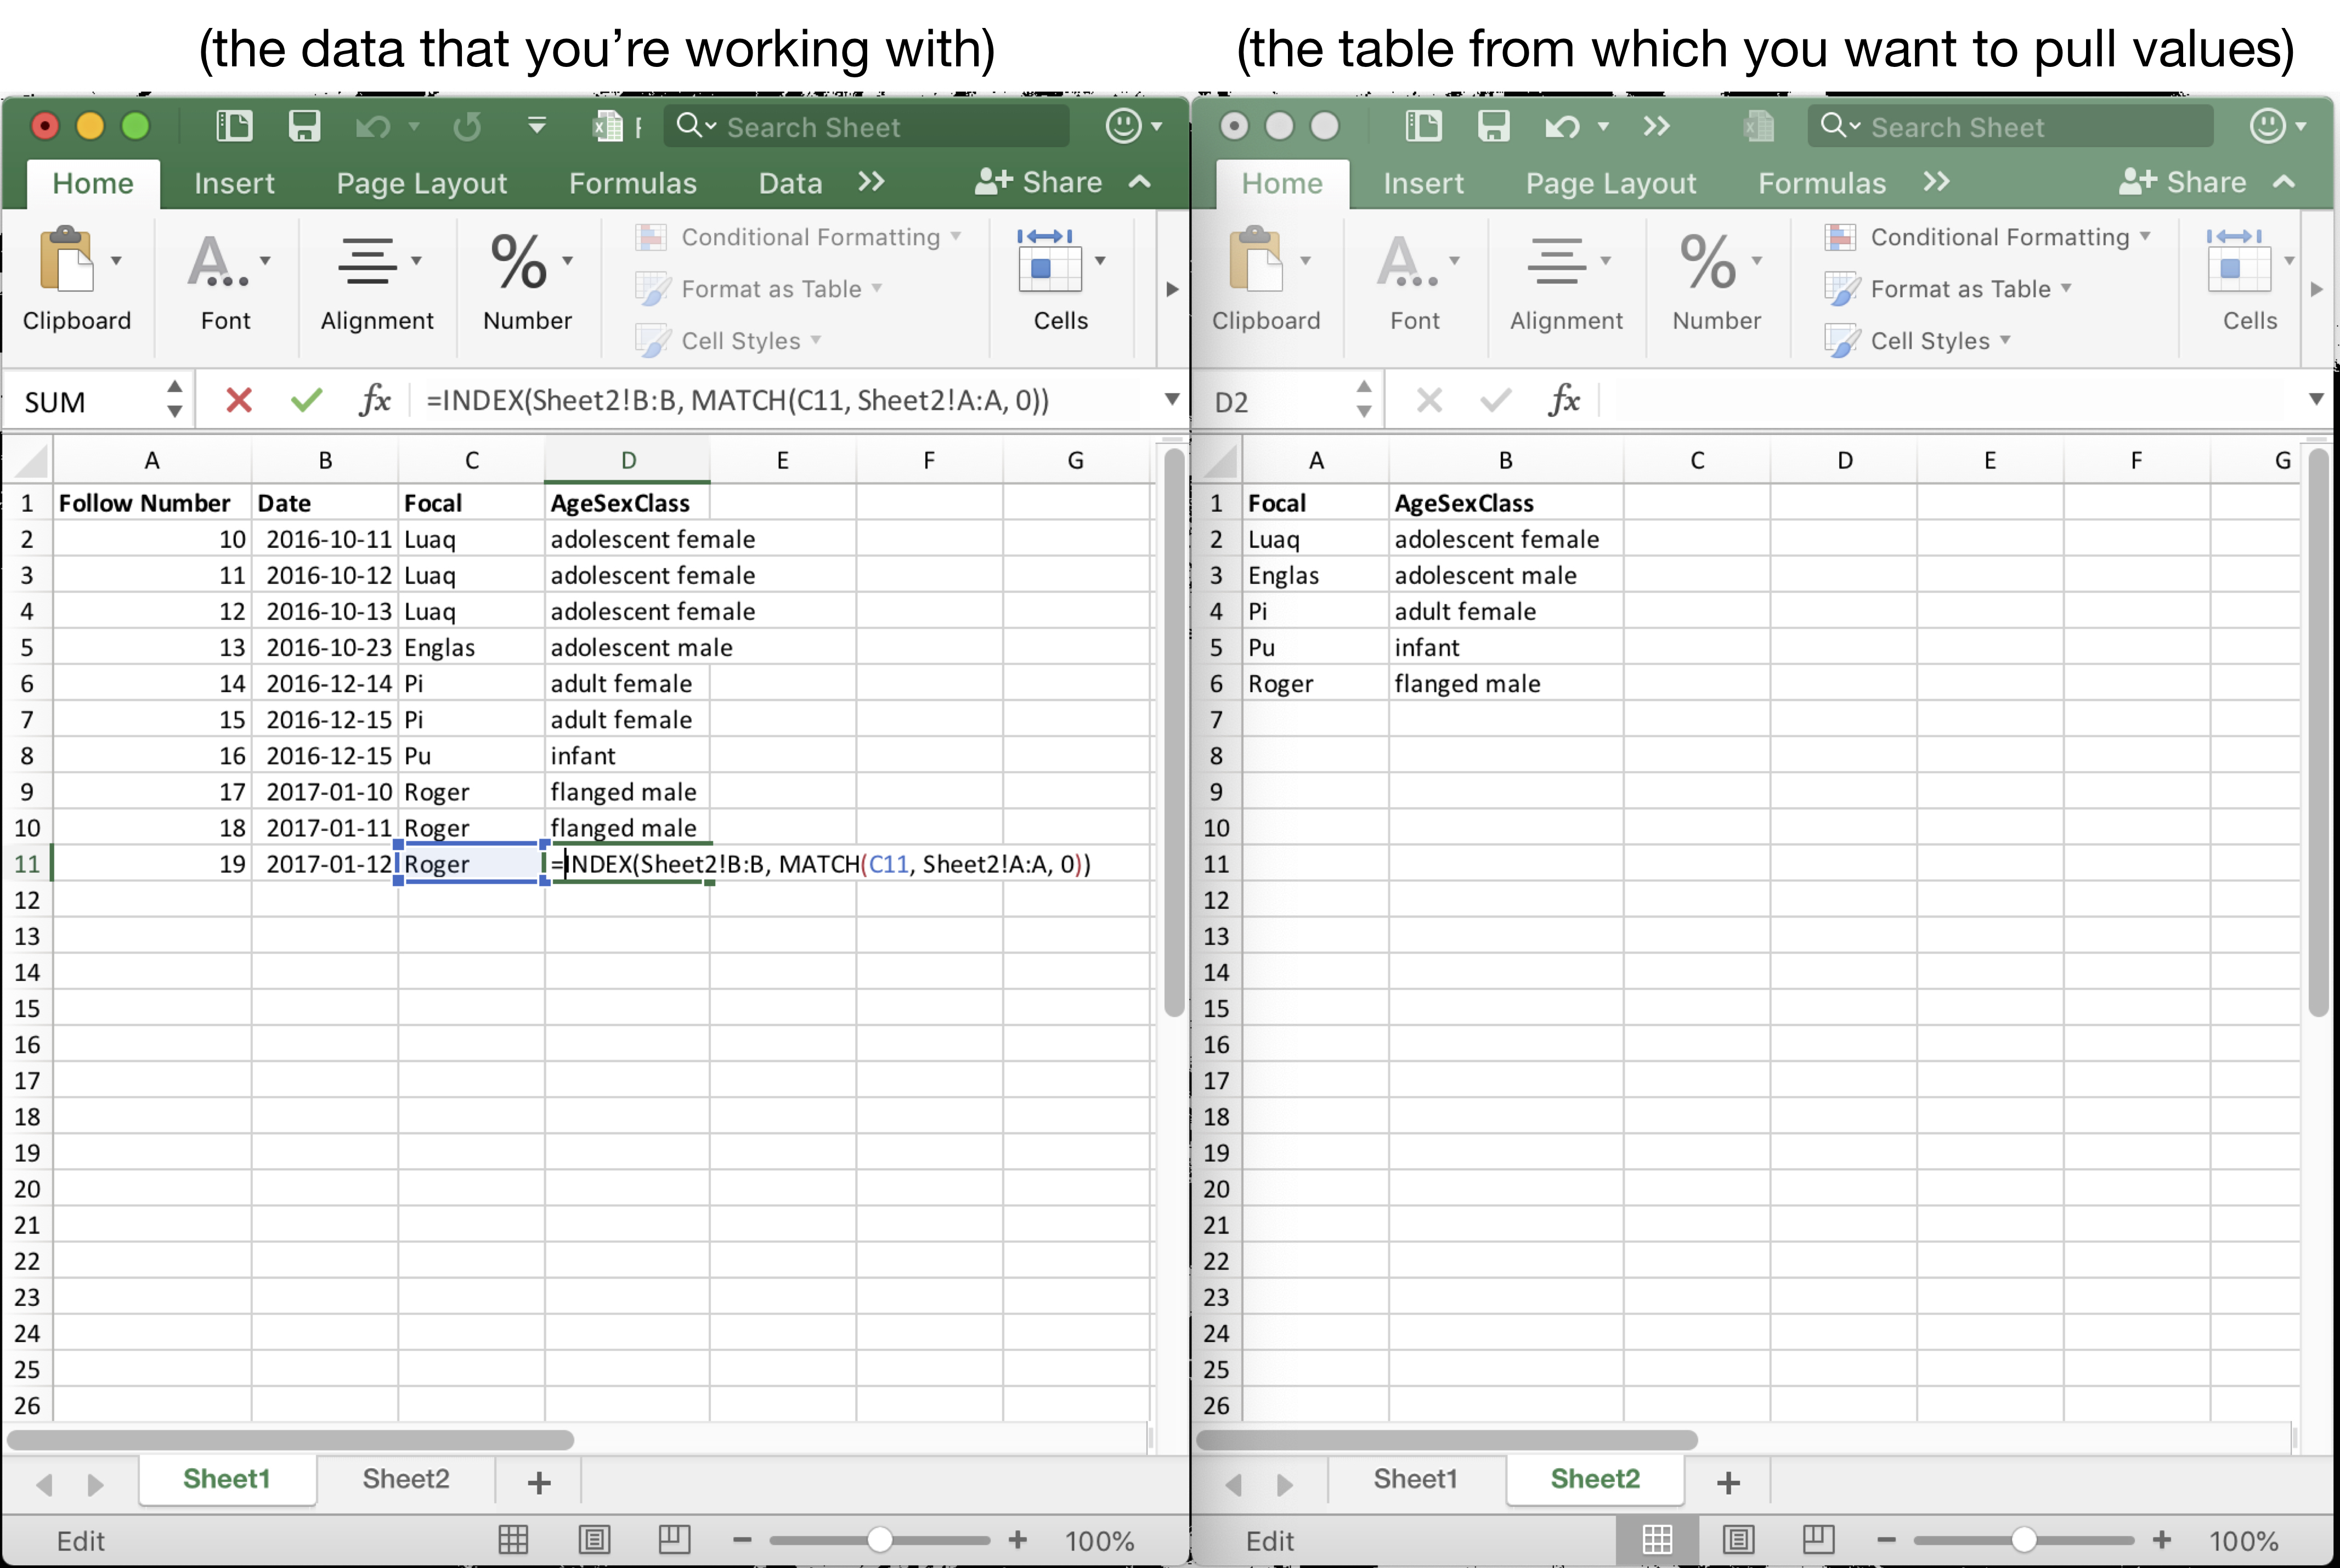Click feedback smiley icon in right window
Image resolution: width=2340 pixels, height=1568 pixels.
(x=2267, y=126)
